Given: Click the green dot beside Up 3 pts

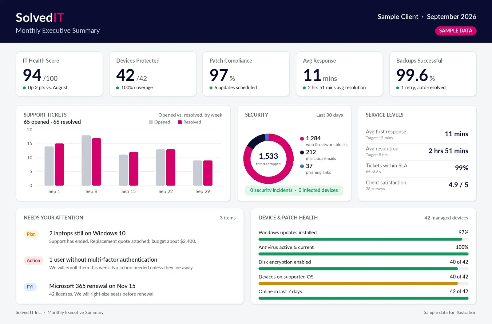Looking at the screenshot, I should click(24, 88).
